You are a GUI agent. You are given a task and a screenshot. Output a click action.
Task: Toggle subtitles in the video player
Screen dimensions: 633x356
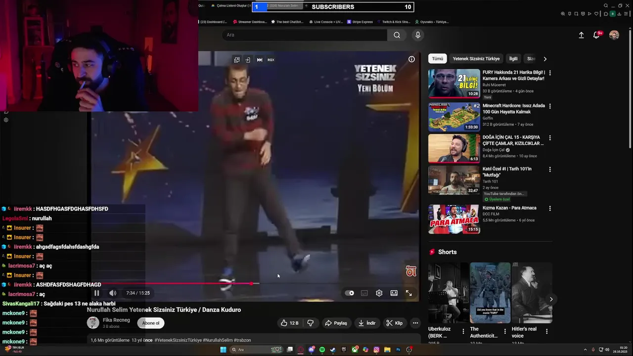(x=364, y=293)
